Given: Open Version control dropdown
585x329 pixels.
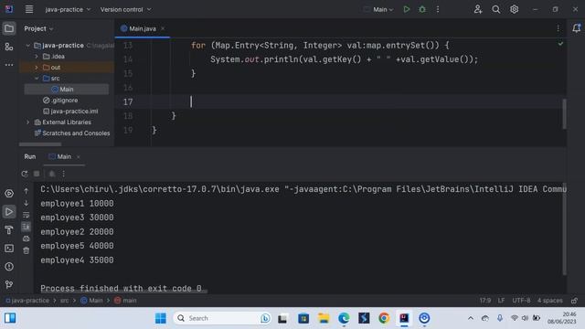Looking at the screenshot, I should [126, 9].
